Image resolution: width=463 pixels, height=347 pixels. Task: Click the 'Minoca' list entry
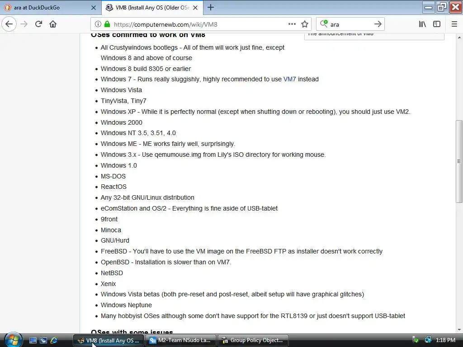(111, 230)
